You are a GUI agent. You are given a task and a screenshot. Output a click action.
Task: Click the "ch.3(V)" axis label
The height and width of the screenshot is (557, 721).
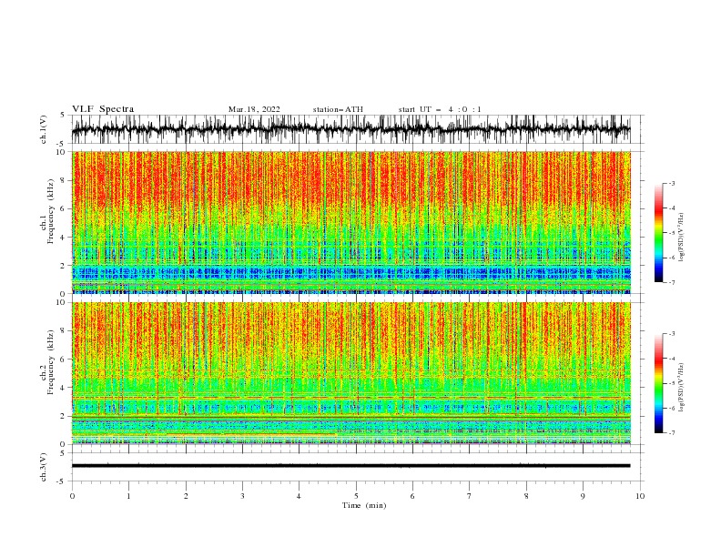click(x=44, y=467)
